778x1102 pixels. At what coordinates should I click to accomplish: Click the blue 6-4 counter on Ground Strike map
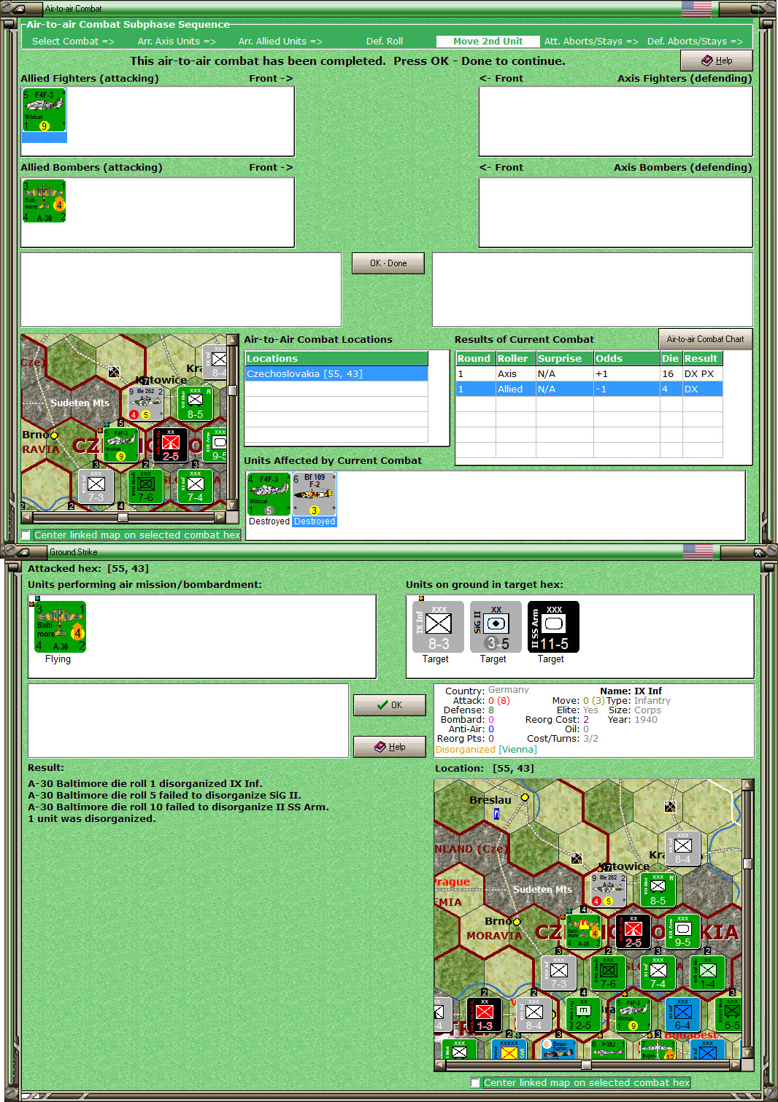(x=682, y=1014)
